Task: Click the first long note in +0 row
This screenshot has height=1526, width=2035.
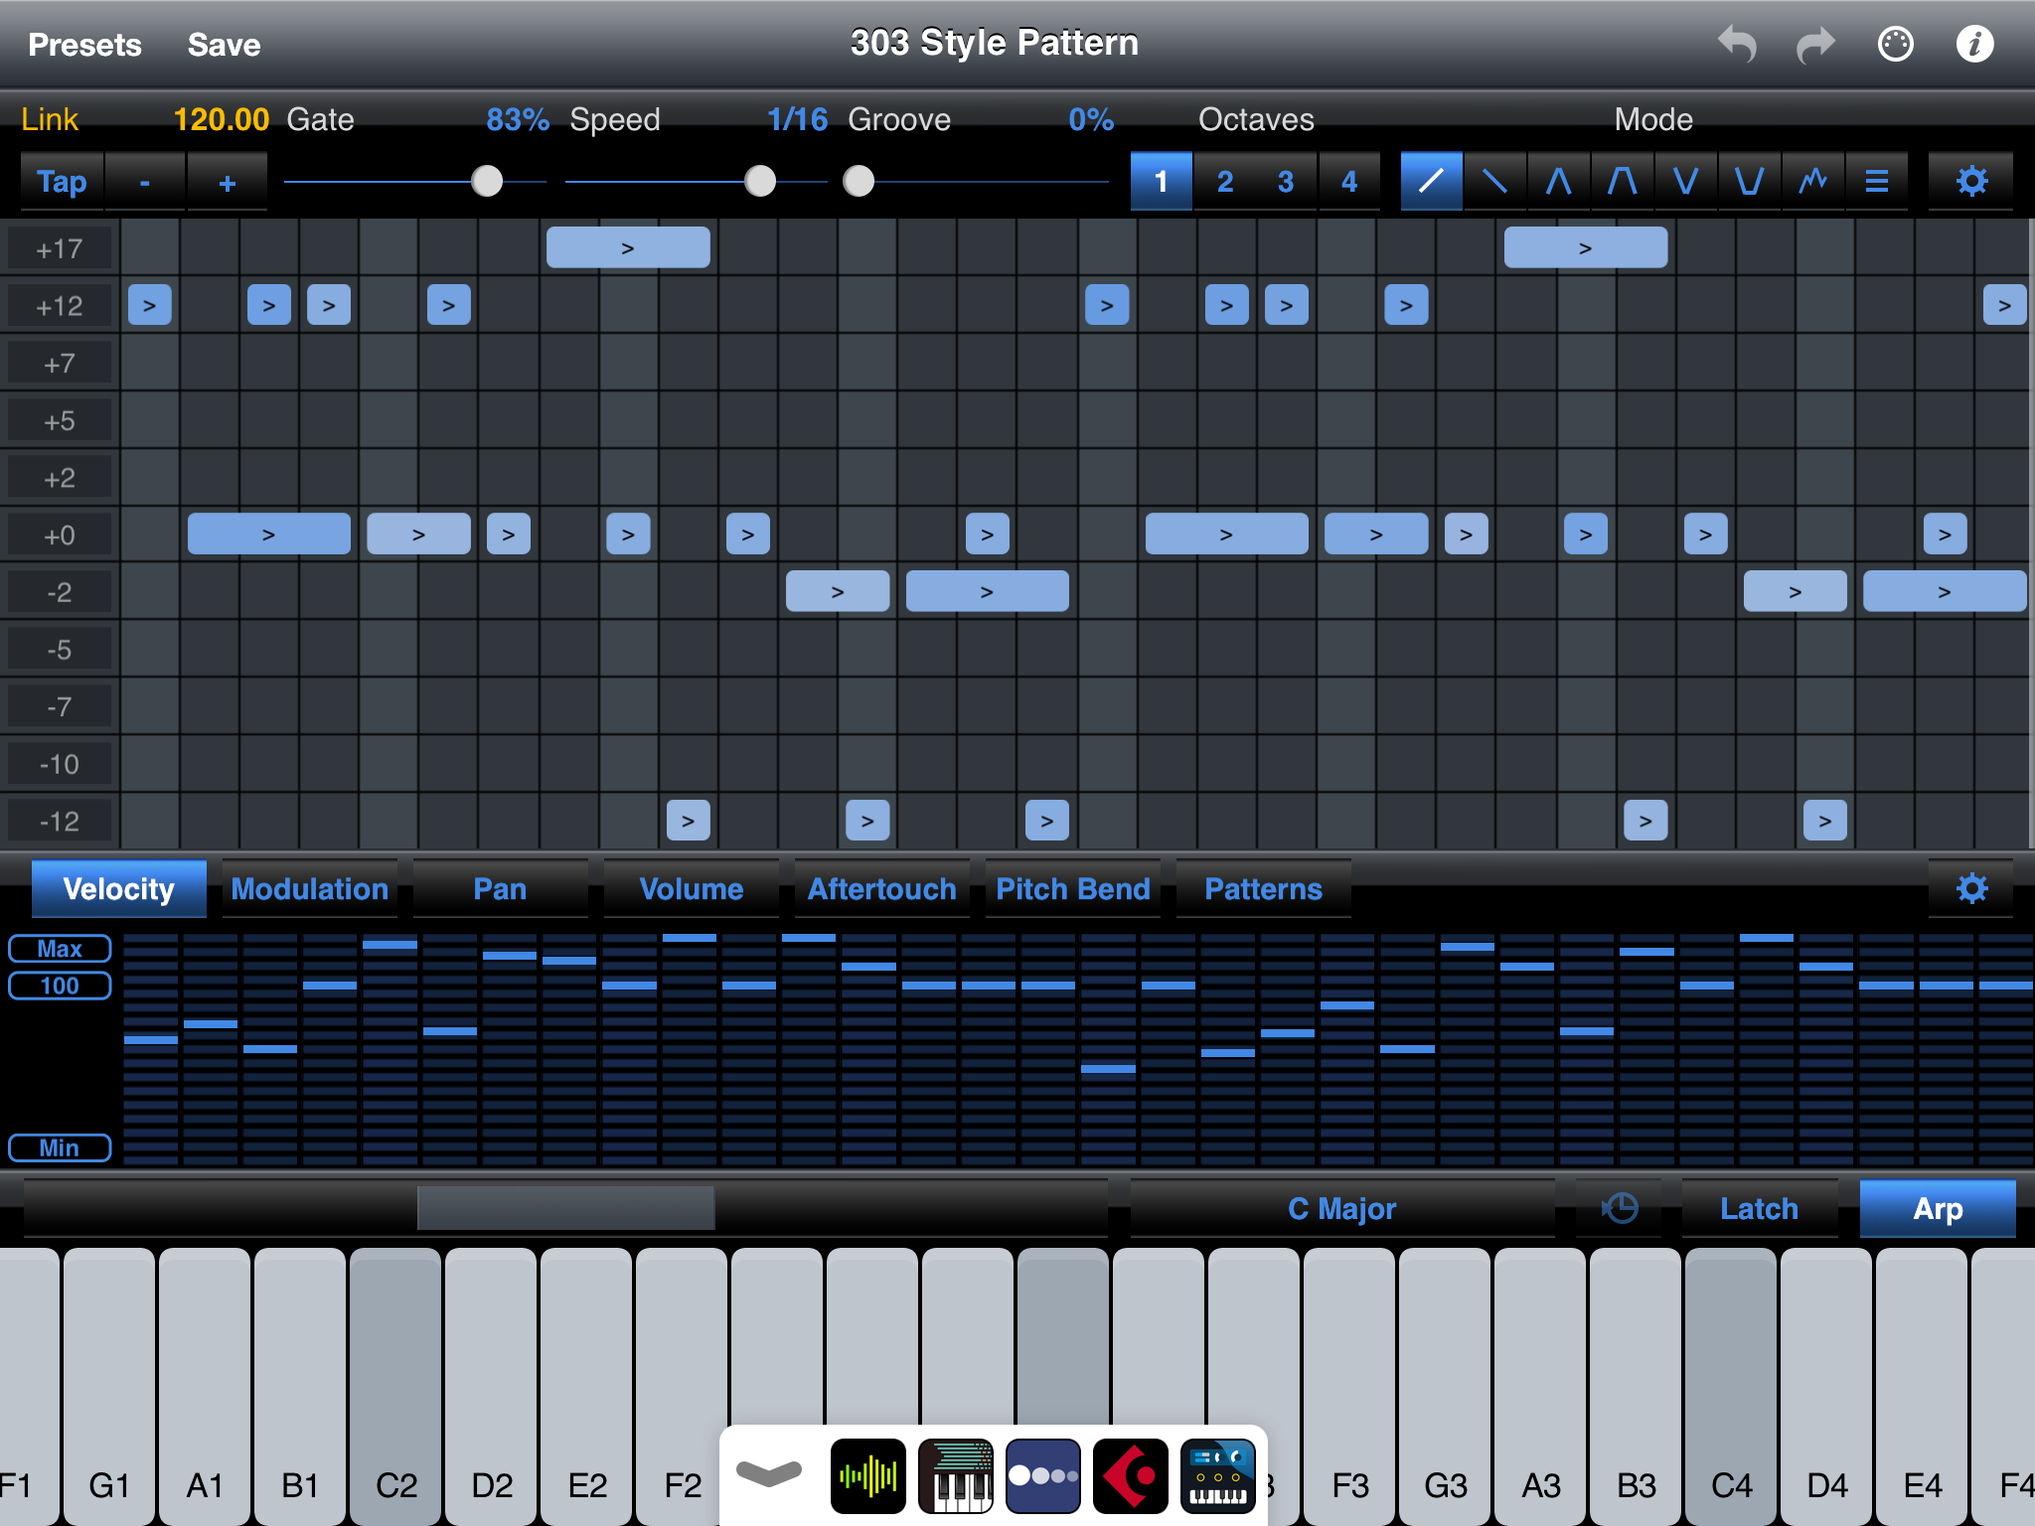Action: point(268,534)
